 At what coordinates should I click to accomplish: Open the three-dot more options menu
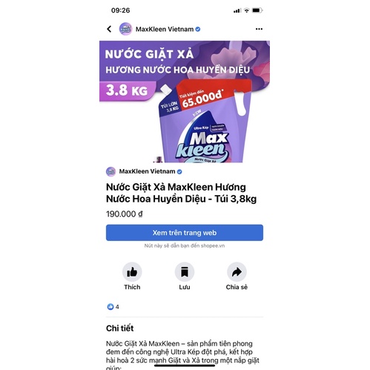259,29
